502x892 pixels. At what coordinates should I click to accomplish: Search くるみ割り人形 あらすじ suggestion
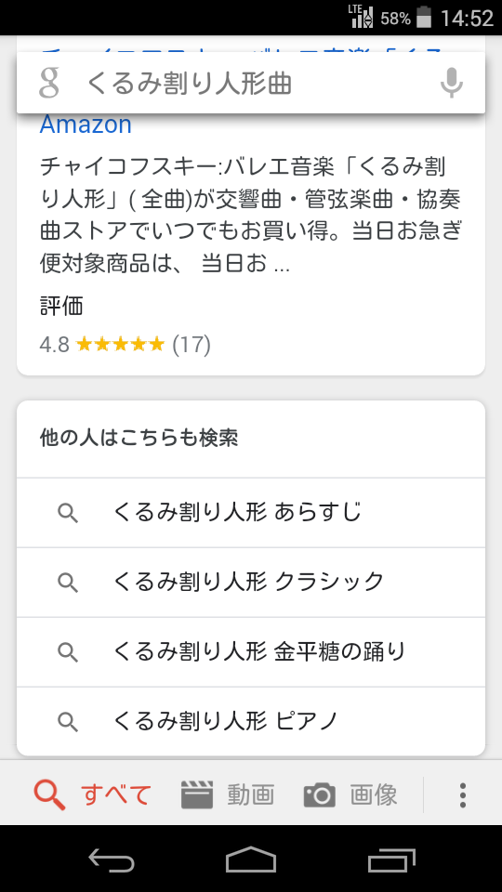(x=251, y=513)
